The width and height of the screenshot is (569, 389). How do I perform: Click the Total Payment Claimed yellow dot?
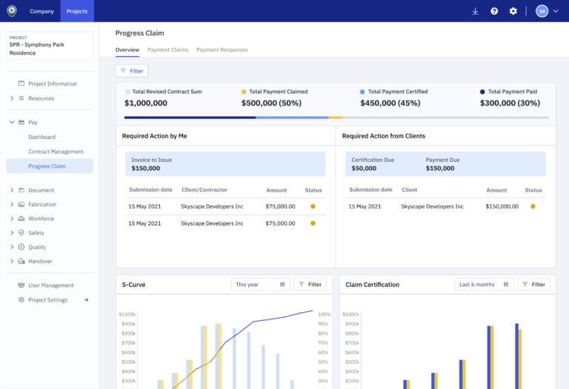244,92
